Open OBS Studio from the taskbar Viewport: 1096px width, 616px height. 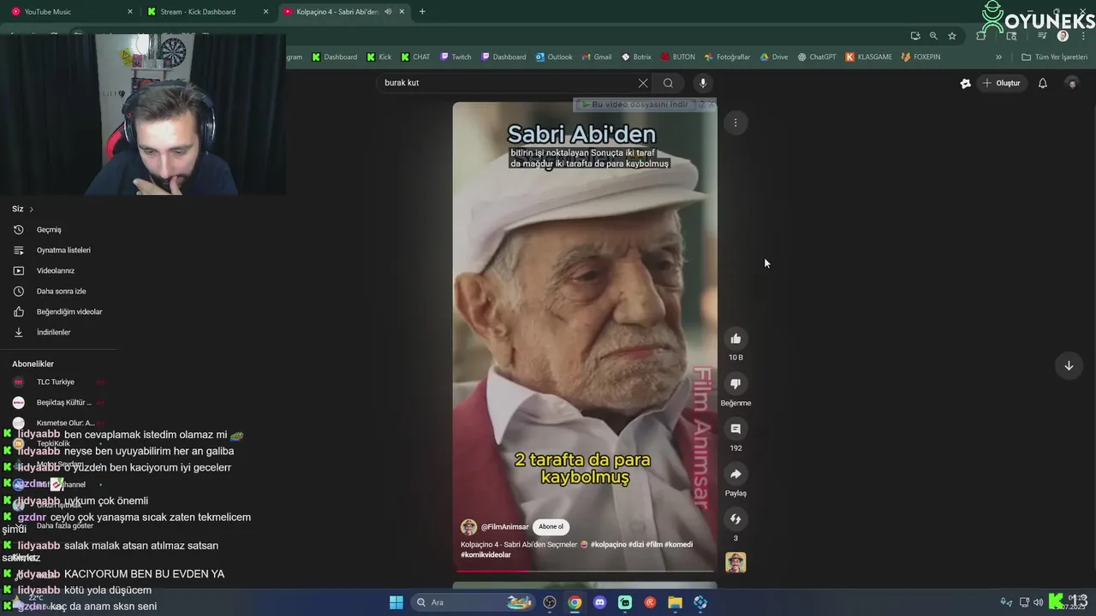click(550, 602)
